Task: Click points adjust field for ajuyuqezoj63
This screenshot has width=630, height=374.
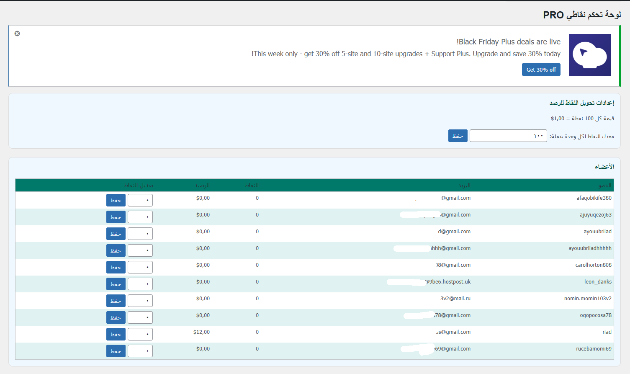Action: pyautogui.click(x=140, y=217)
